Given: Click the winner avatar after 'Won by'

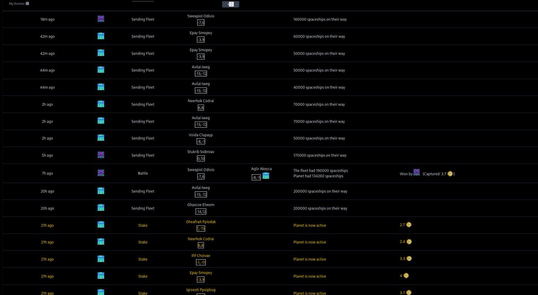Looking at the screenshot, I should coord(417,173).
